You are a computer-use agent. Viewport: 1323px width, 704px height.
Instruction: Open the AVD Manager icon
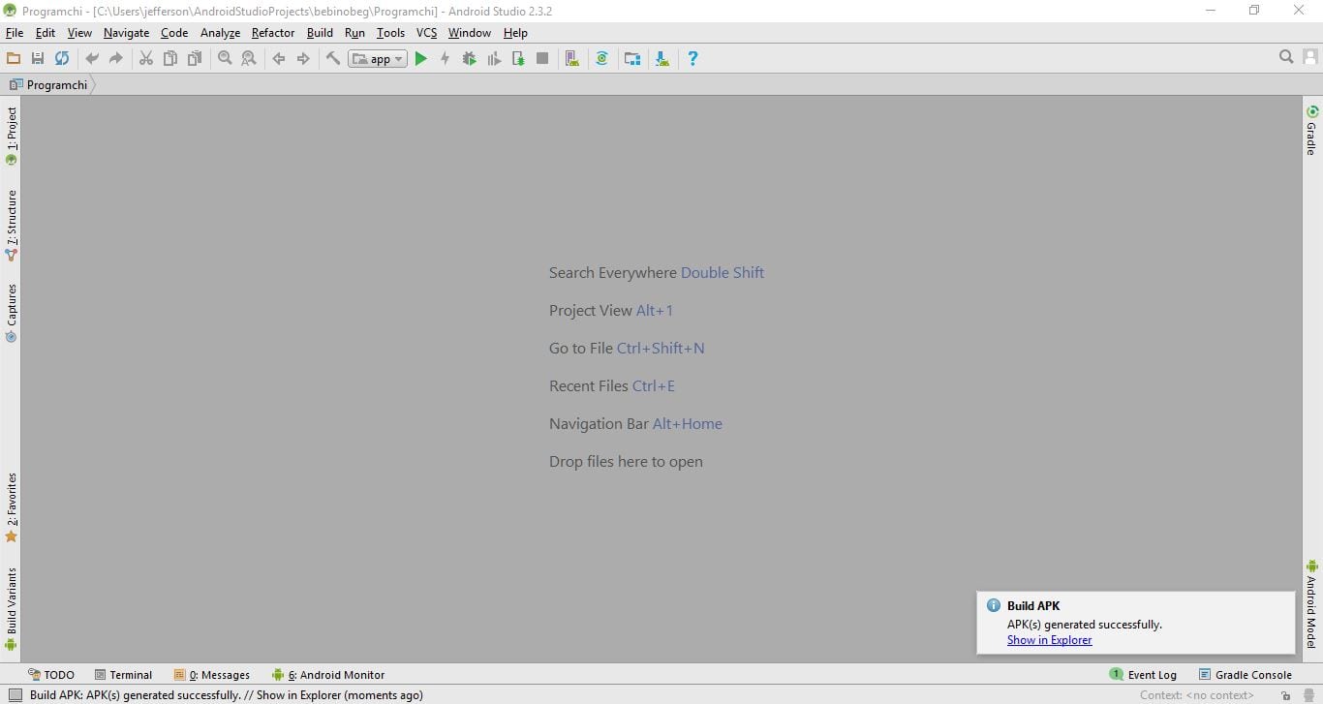coord(572,58)
